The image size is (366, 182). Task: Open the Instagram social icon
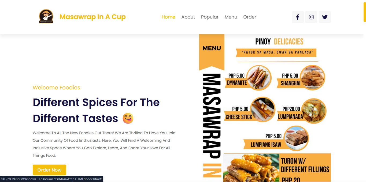[311, 17]
